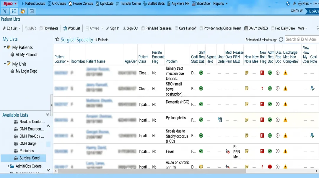Click the Available Lists scroll up arrow
Screen dimensions: 319x178
[48, 126]
